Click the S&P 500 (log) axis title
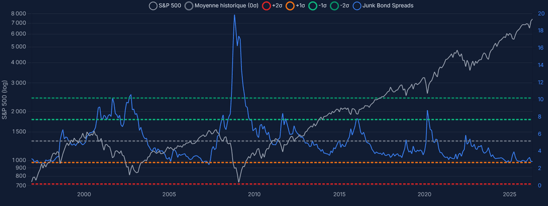Viewport: 548px width, 206px height. [x=5, y=99]
